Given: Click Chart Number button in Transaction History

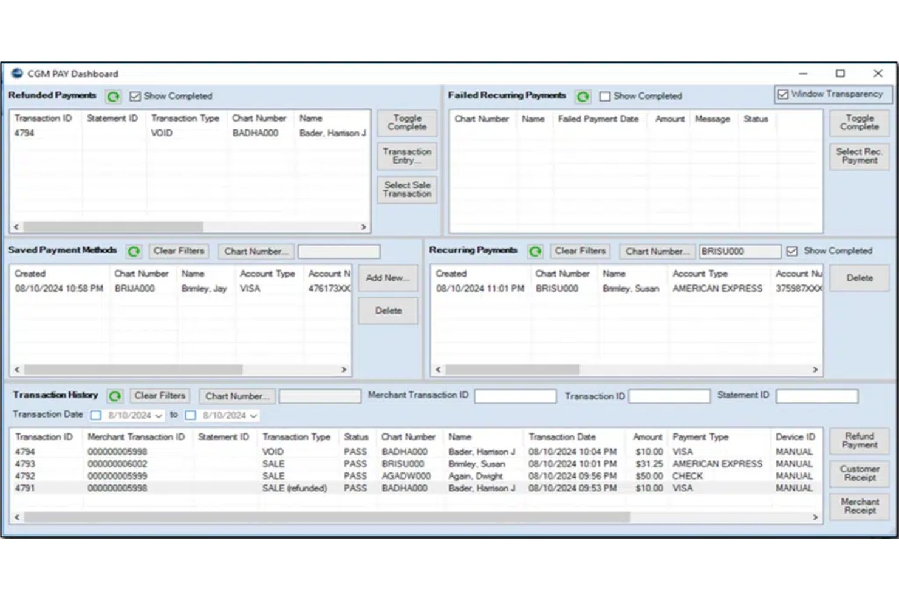Looking at the screenshot, I should [237, 396].
